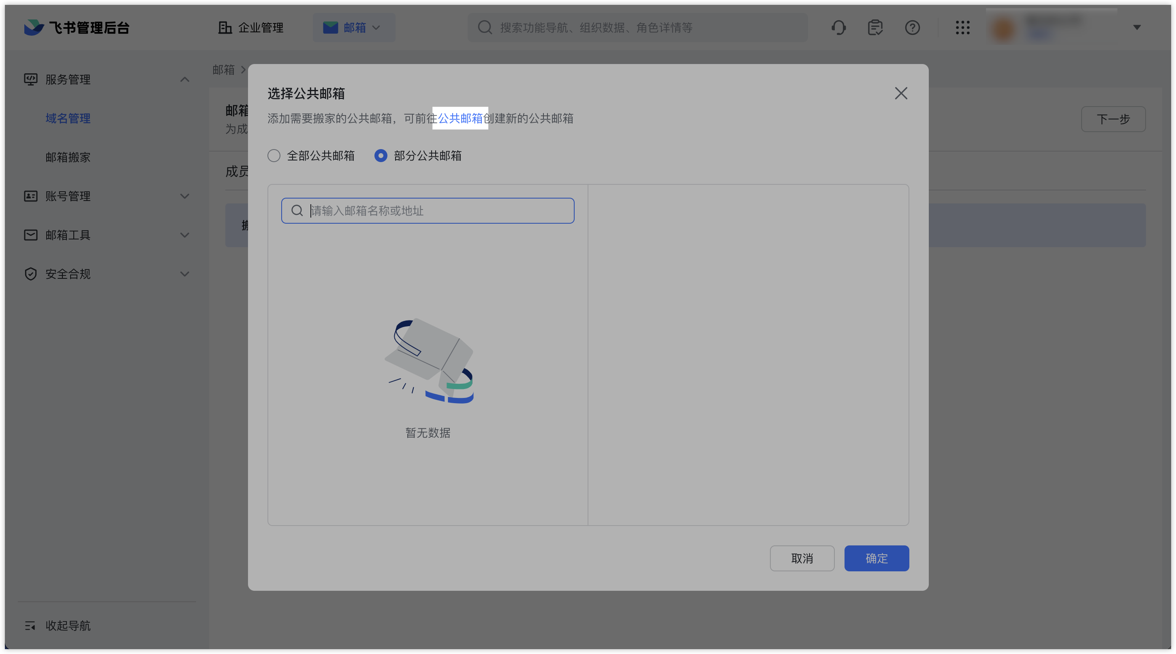Click the Feishu admin console logo
Image resolution: width=1176 pixels, height=654 pixels.
77,28
